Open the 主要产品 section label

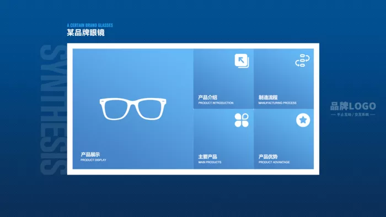pos(207,156)
